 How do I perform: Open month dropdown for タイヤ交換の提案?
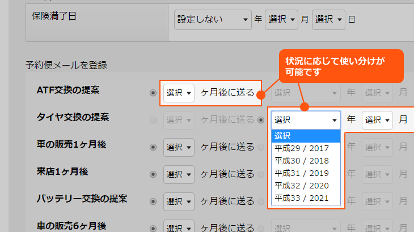point(377,120)
